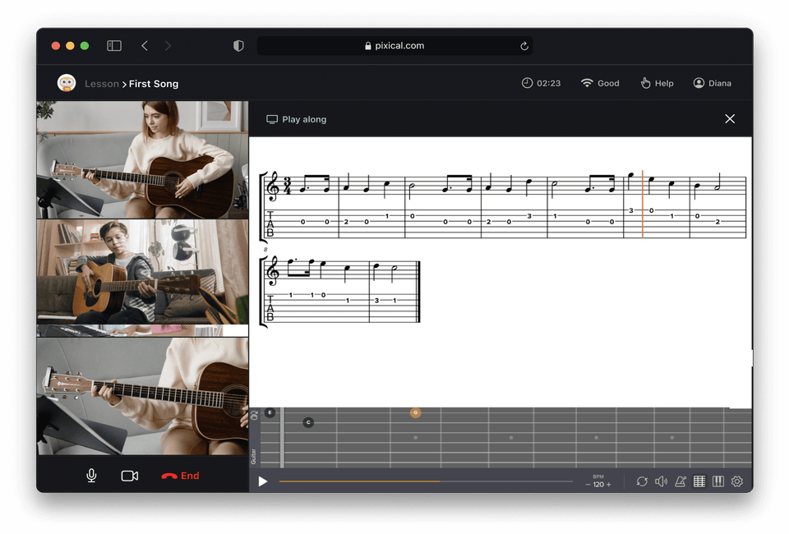The height and width of the screenshot is (534, 789).
Task: Close the Play along panel
Action: coord(730,119)
